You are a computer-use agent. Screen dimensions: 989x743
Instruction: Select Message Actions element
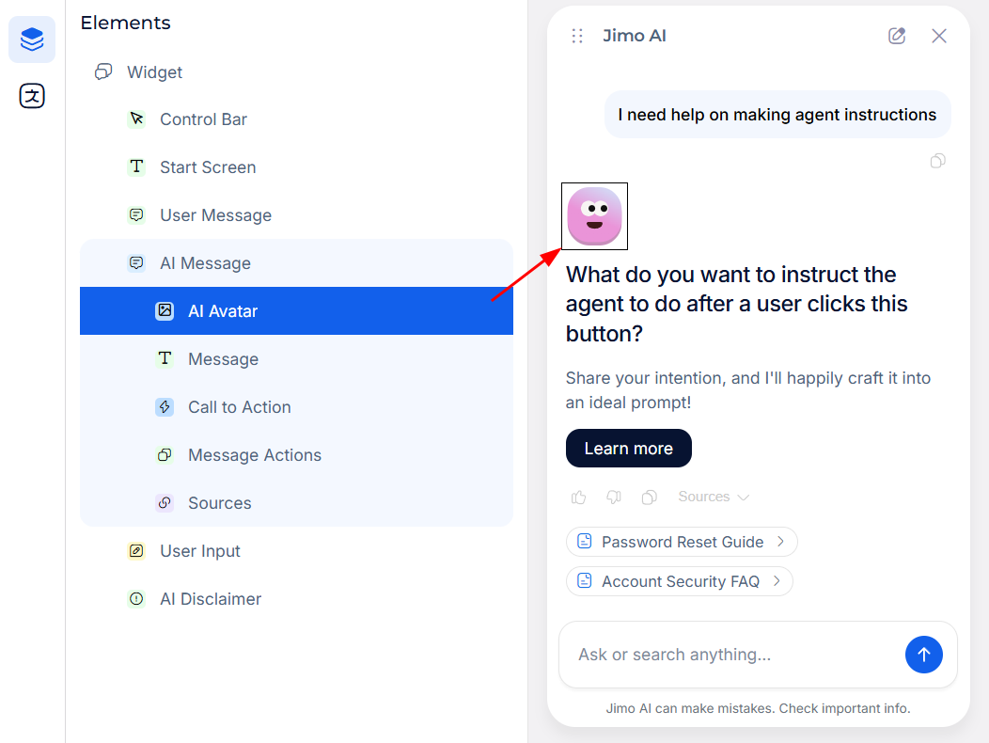coord(254,455)
